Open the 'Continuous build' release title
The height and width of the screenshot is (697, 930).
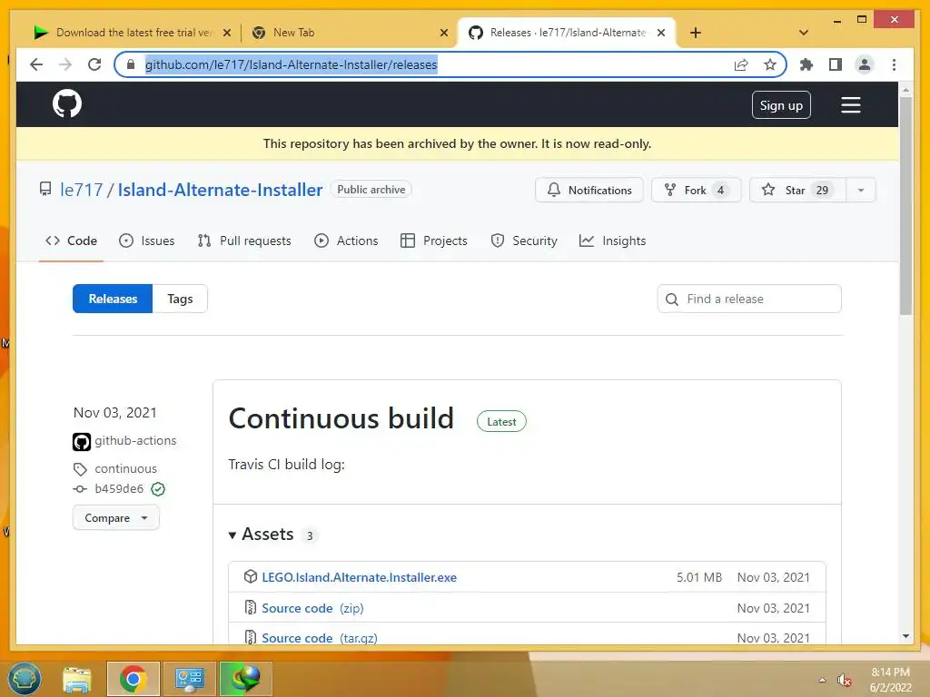pyautogui.click(x=341, y=418)
